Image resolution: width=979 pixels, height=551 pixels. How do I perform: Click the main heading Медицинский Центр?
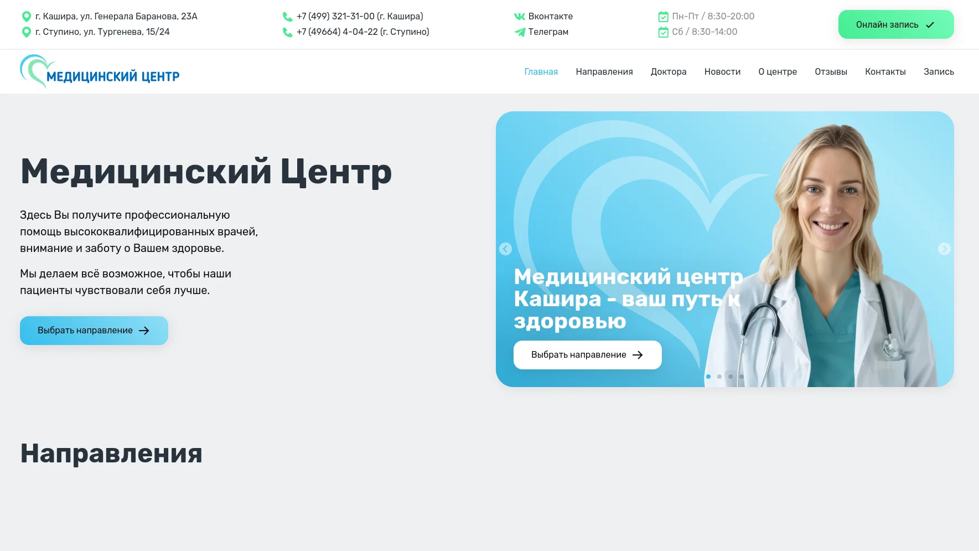(x=206, y=171)
